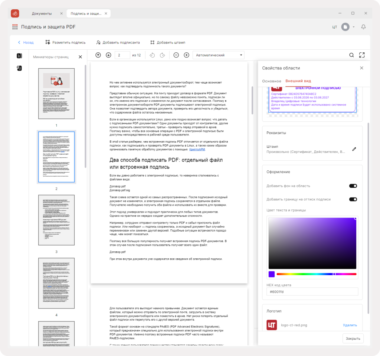Click Добавить штамп button
This screenshot has width=380, height=356.
point(168,42)
